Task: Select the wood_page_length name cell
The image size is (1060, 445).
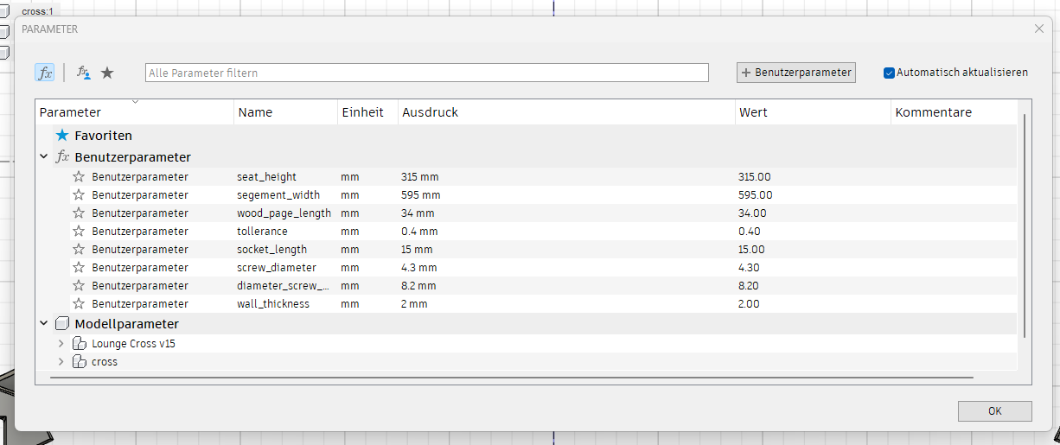Action: pyautogui.click(x=285, y=213)
